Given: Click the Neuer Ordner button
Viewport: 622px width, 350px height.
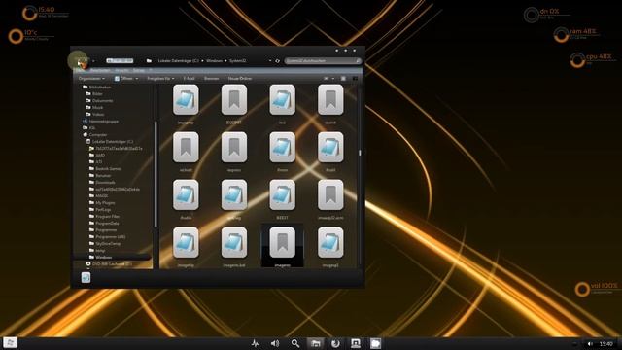Looking at the screenshot, I should pyautogui.click(x=240, y=79).
